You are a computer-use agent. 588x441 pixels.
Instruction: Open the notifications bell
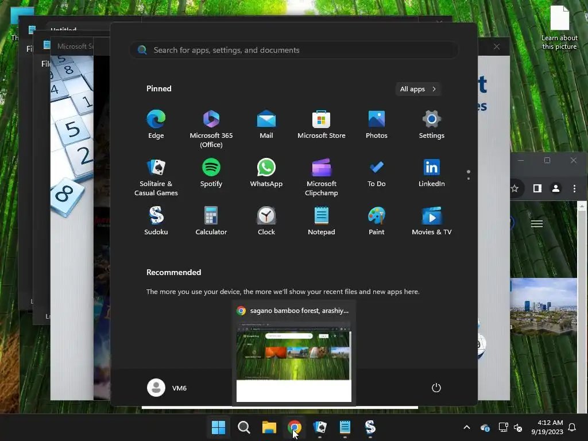pyautogui.click(x=572, y=427)
